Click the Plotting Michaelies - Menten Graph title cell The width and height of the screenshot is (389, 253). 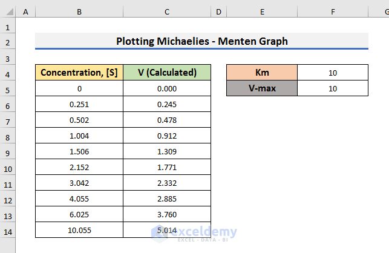pos(201,41)
